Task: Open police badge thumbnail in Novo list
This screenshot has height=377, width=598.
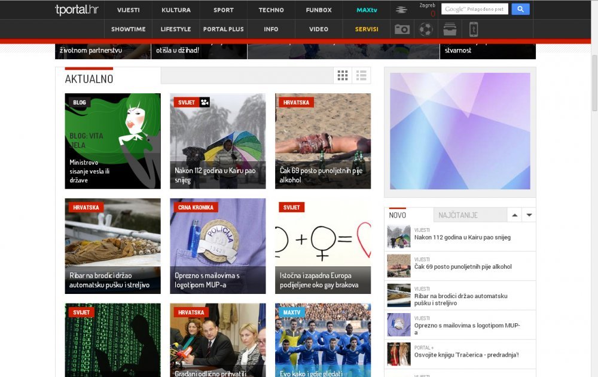Action: coord(399,325)
